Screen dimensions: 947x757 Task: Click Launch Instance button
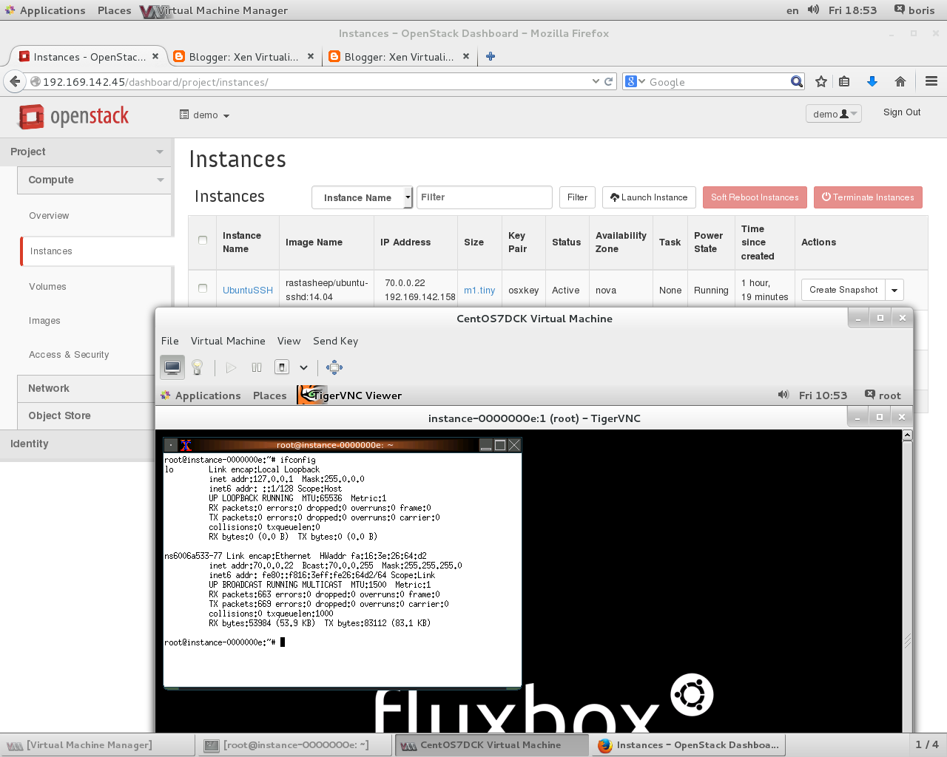point(649,197)
